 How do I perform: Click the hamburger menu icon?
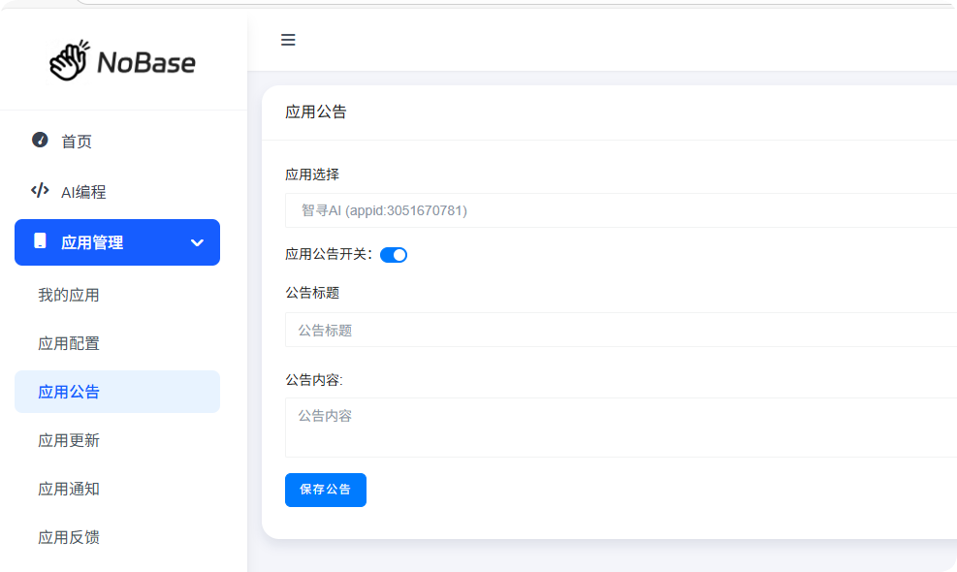coord(288,40)
